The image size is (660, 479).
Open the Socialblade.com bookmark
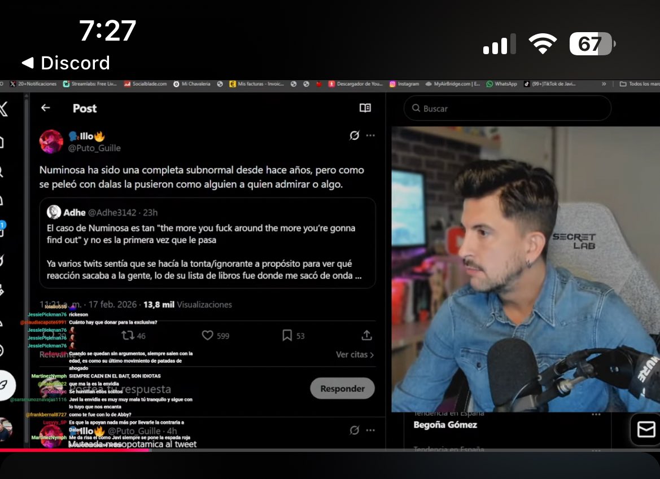tap(145, 84)
